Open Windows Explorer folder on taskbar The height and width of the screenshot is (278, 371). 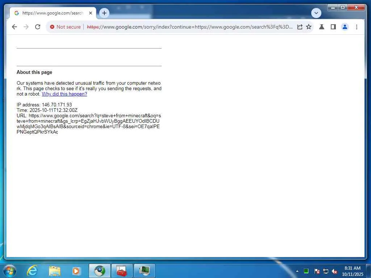click(x=54, y=271)
